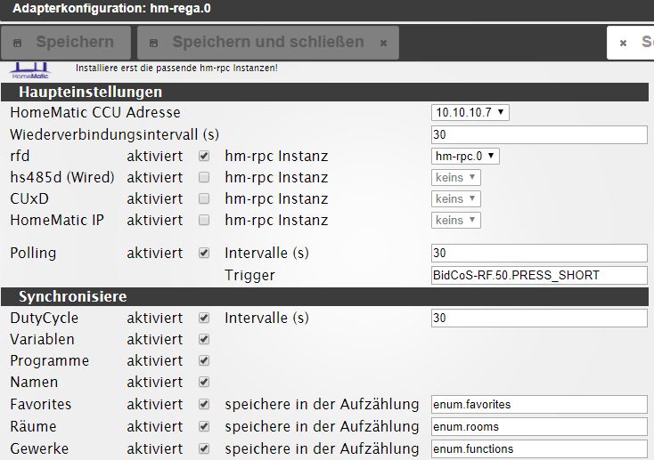Click the Haupteinstellungen section header

point(325,92)
